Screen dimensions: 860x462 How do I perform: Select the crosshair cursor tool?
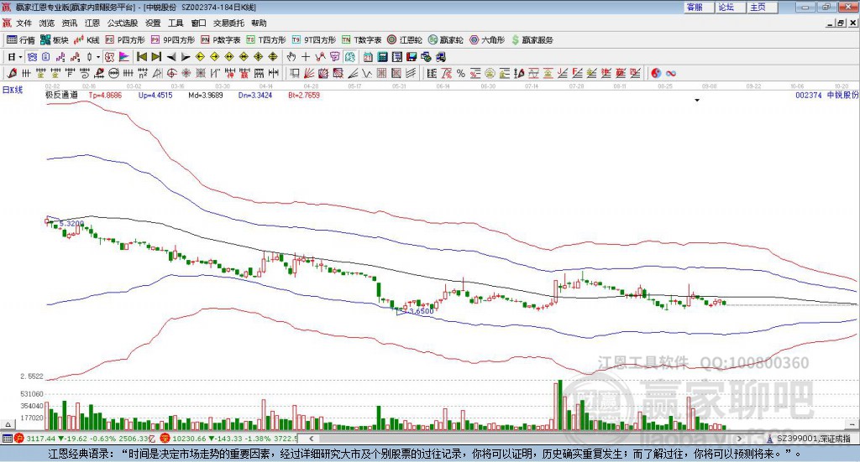tap(306, 57)
